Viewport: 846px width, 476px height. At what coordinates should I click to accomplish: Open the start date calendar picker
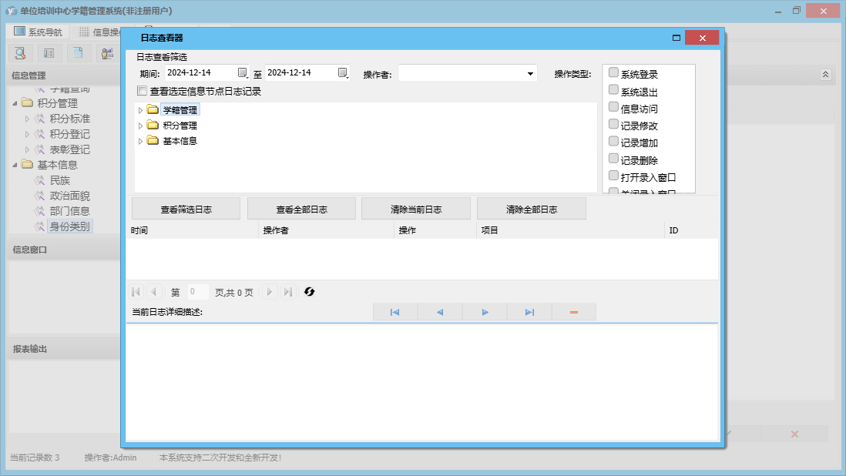point(243,72)
